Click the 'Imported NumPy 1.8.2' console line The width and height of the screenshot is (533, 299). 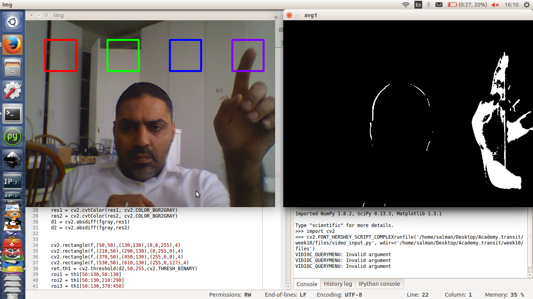click(x=369, y=214)
